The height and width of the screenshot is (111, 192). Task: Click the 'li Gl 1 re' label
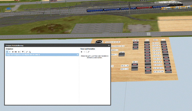156,43
